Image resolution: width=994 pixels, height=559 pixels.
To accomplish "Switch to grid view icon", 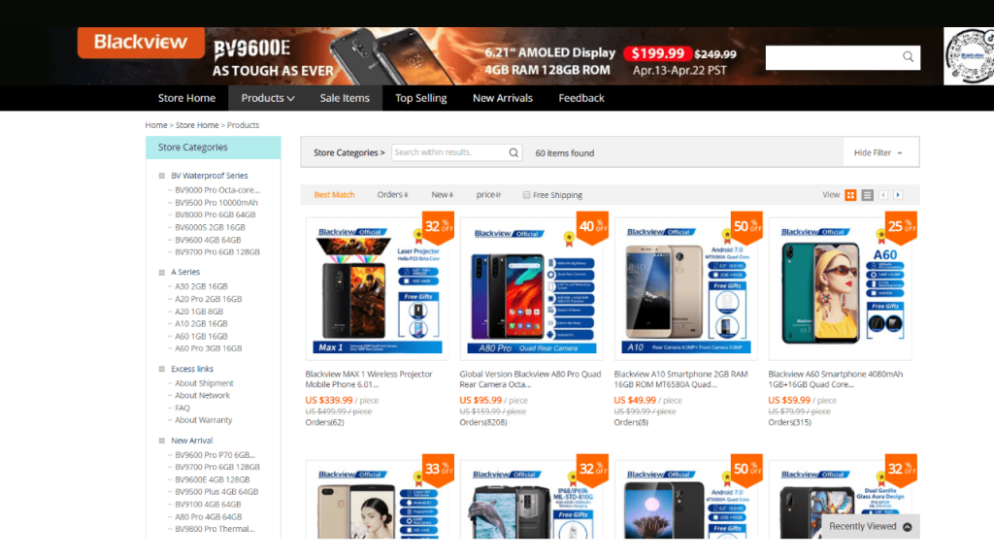I will pyautogui.click(x=850, y=195).
